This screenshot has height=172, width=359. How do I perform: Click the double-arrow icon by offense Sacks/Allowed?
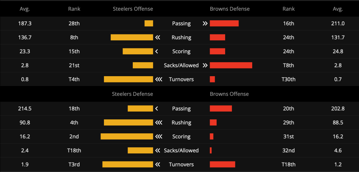coord(205,65)
